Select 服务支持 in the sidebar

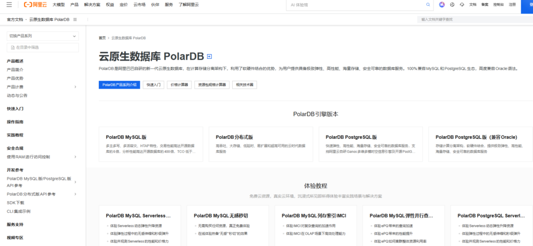pyautogui.click(x=15, y=225)
